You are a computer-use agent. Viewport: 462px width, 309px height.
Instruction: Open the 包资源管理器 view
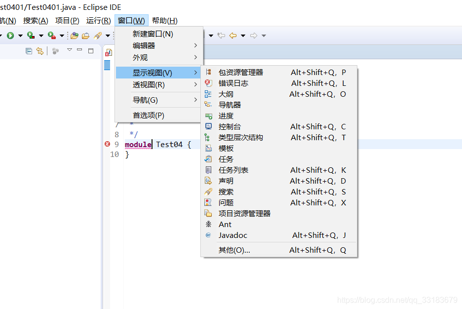279,73
